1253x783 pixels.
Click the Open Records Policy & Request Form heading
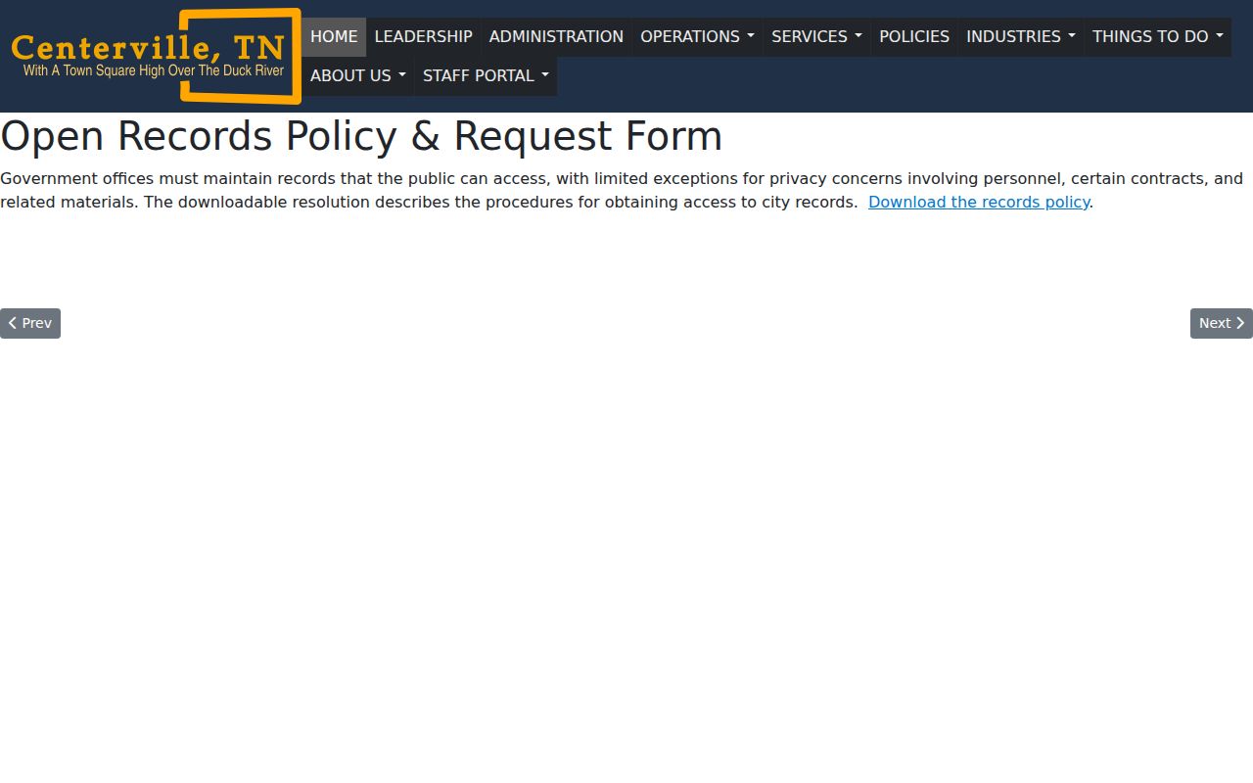pos(361,136)
